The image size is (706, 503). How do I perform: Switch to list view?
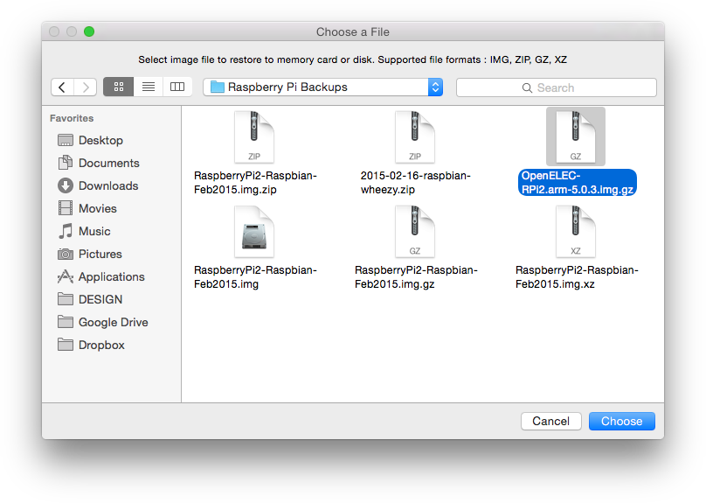coord(149,87)
